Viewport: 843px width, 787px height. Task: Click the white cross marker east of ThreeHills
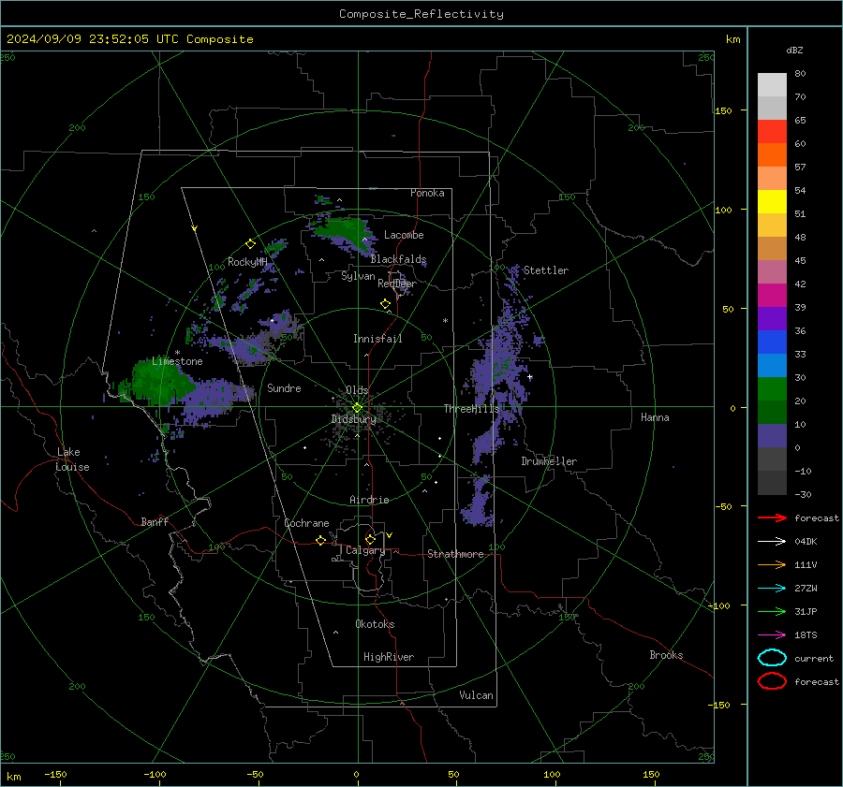pos(530,377)
